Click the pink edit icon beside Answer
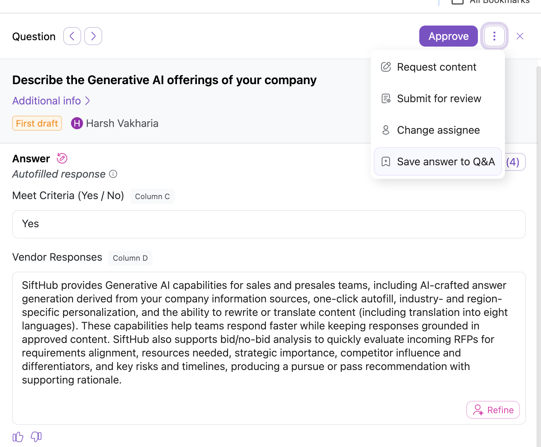This screenshot has width=541, height=447. pos(62,159)
